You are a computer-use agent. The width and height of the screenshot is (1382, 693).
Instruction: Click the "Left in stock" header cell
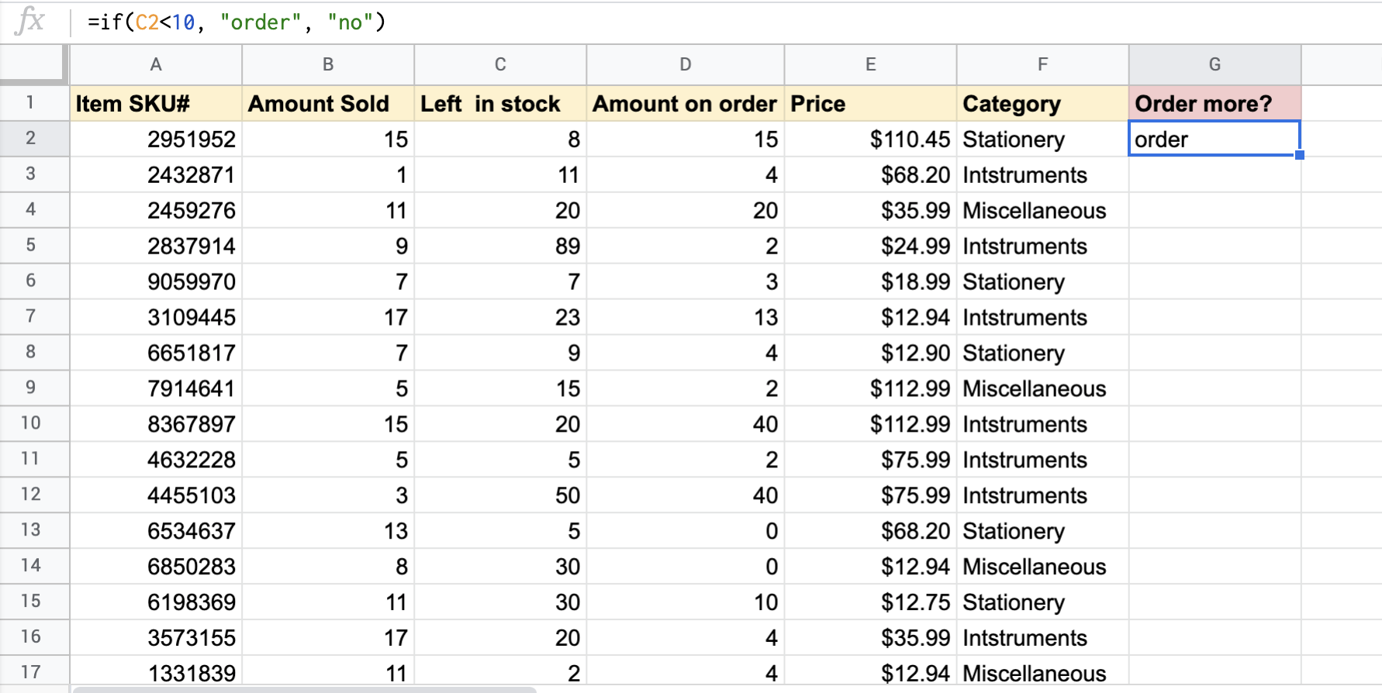[x=500, y=103]
